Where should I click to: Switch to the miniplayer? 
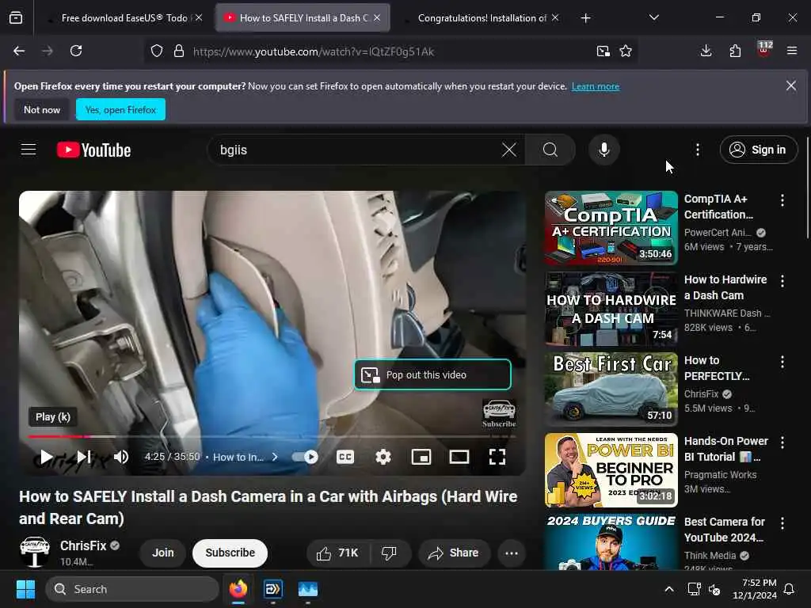421,457
